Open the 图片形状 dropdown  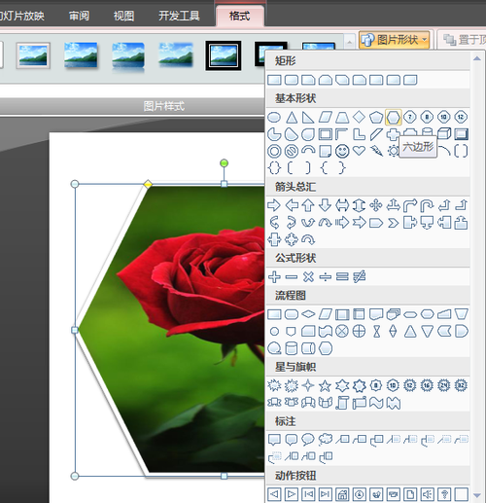394,40
